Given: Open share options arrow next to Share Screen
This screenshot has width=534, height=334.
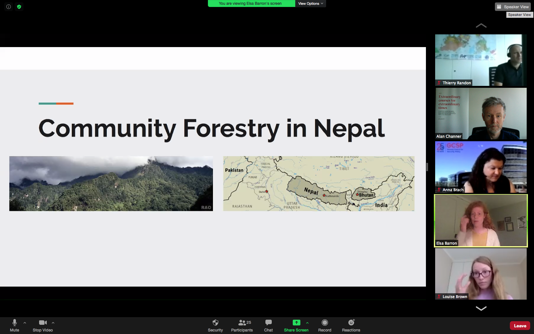Looking at the screenshot, I should pos(307,323).
